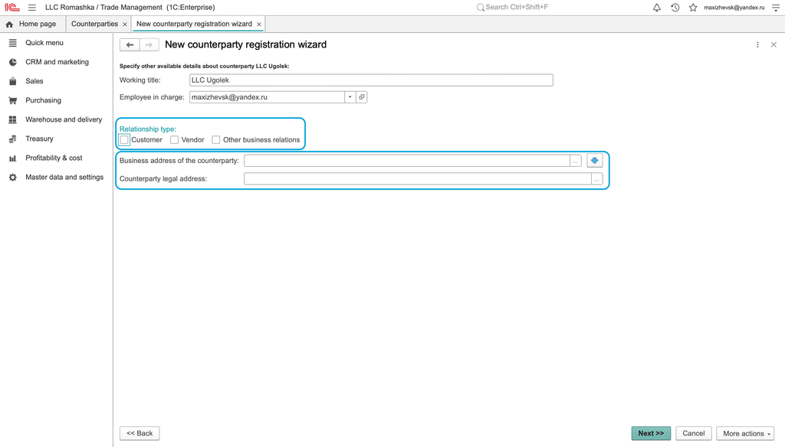Expand Employee in charge dropdown arrow
785x447 pixels.
point(350,97)
